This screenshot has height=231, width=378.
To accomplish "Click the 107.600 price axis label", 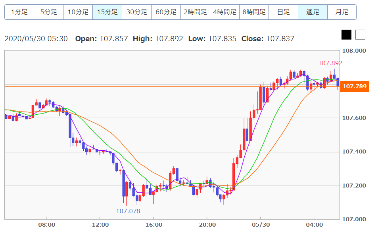I will 354,118.
